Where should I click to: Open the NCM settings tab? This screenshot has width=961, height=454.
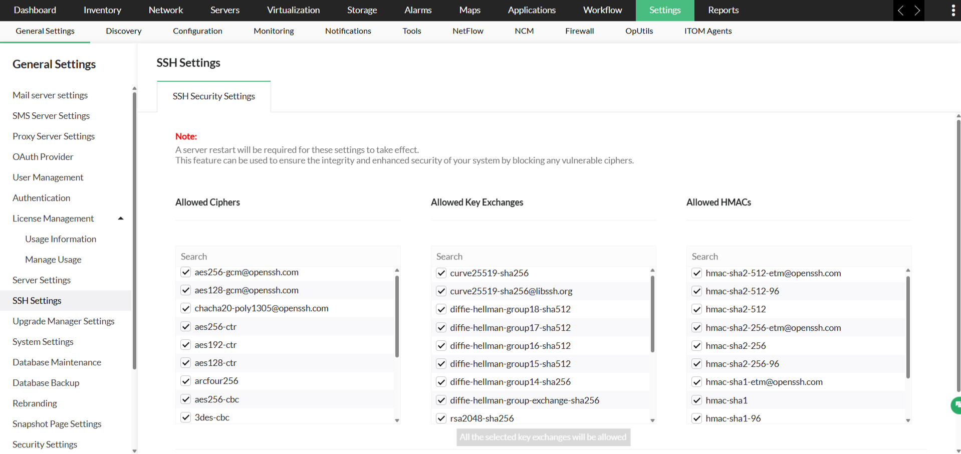[524, 31]
